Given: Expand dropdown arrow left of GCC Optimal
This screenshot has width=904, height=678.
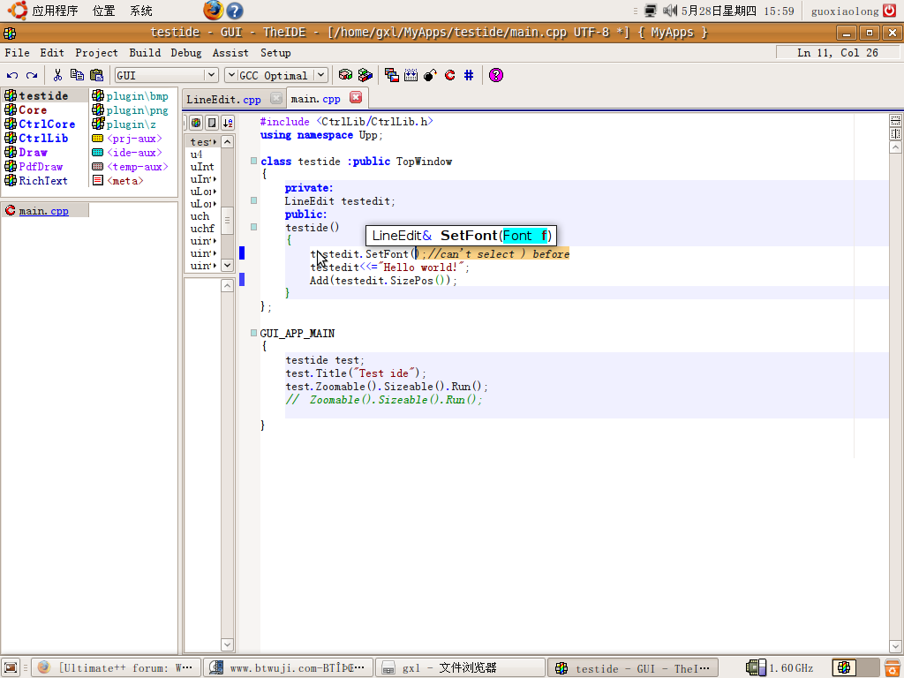Looking at the screenshot, I should coord(231,76).
